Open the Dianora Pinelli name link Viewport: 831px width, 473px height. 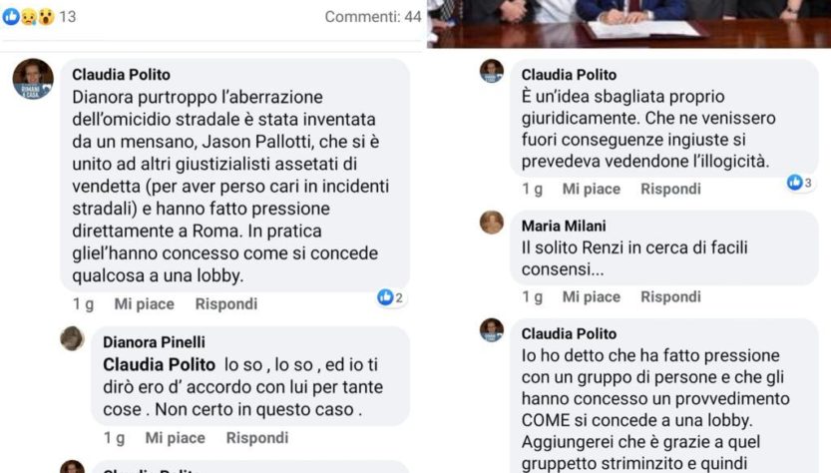pyautogui.click(x=154, y=342)
